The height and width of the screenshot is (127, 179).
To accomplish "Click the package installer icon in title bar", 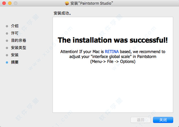I will point(67,3).
